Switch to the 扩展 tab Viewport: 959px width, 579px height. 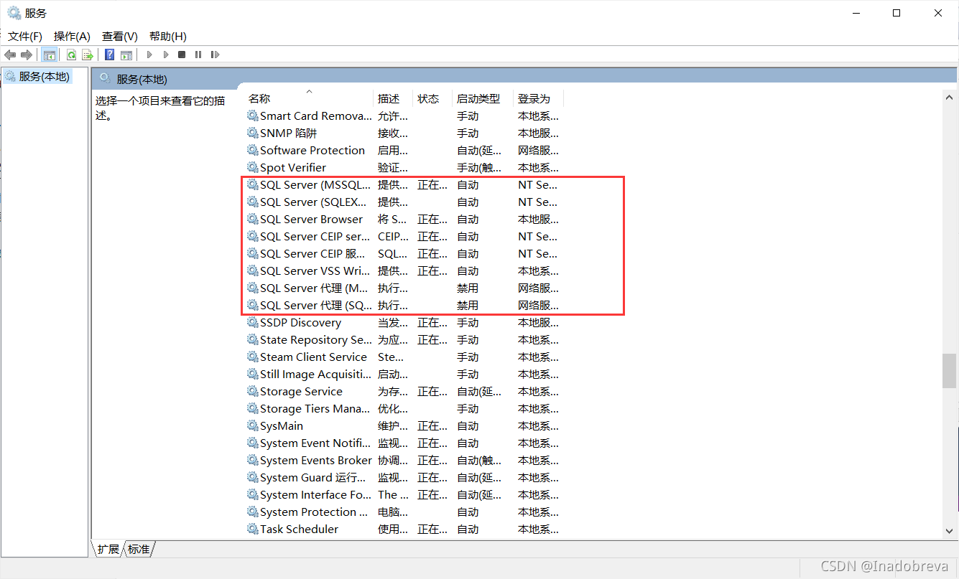coord(108,549)
